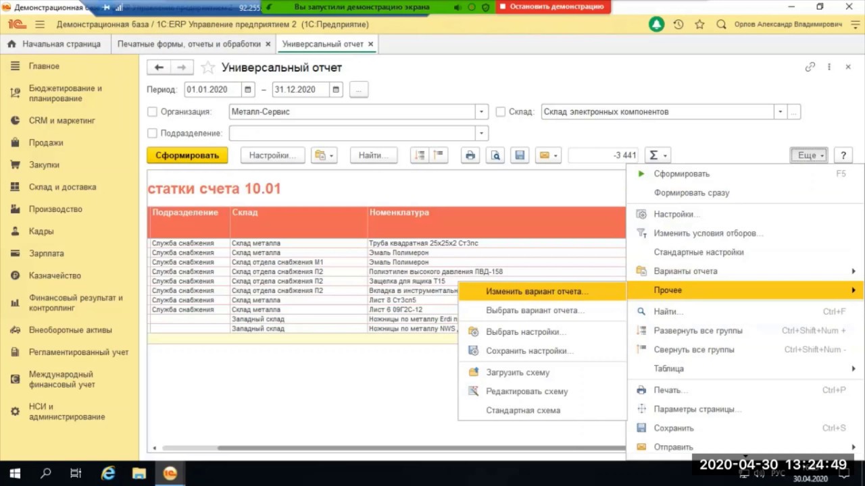Open Windows Start menu

[x=15, y=473]
